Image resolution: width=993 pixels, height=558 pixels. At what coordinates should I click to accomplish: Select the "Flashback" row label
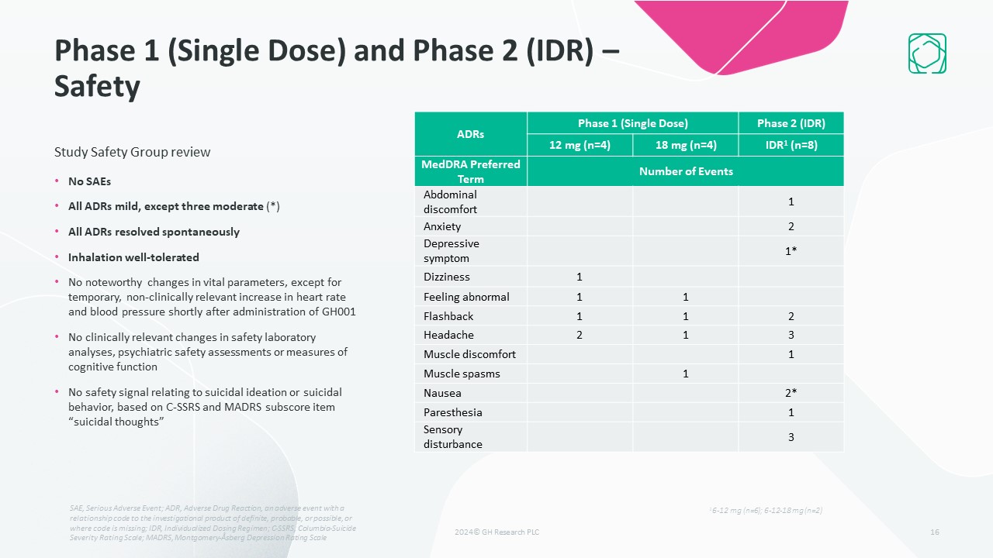coord(448,316)
